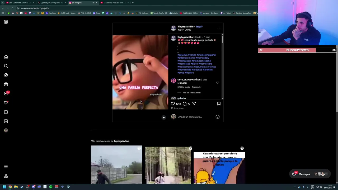Go to Home feed in the sidebar
Screen dimensions: 338x190
6,57
